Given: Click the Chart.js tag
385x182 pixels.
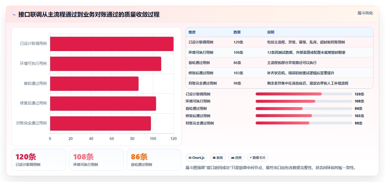Looking at the screenshot, I should [x=196, y=158].
